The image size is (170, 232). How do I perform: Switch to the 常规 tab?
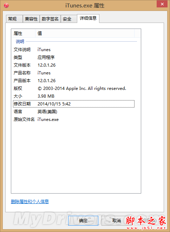pyautogui.click(x=14, y=19)
